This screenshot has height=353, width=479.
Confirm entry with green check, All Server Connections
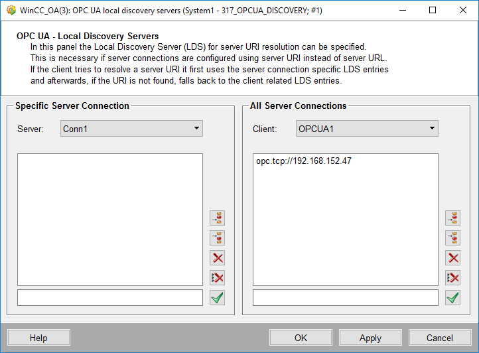452,298
